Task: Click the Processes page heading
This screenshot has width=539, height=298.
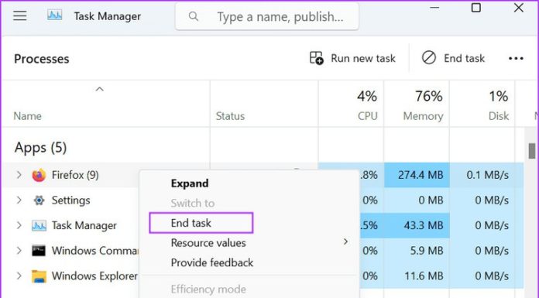Action: point(42,59)
